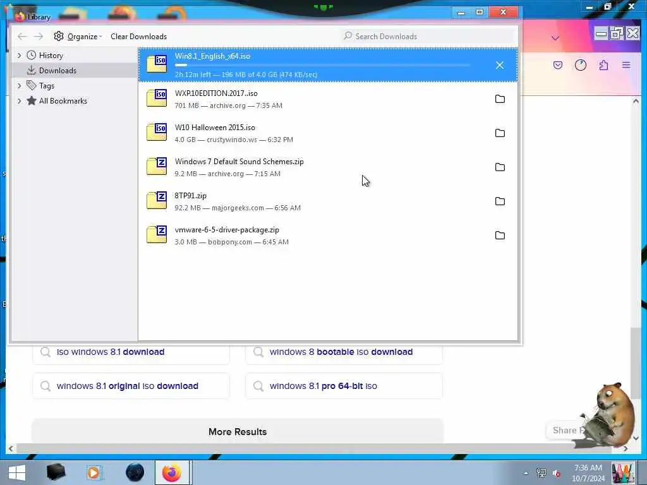The height and width of the screenshot is (485, 647).
Task: Open the network tray icon
Action: (x=541, y=473)
